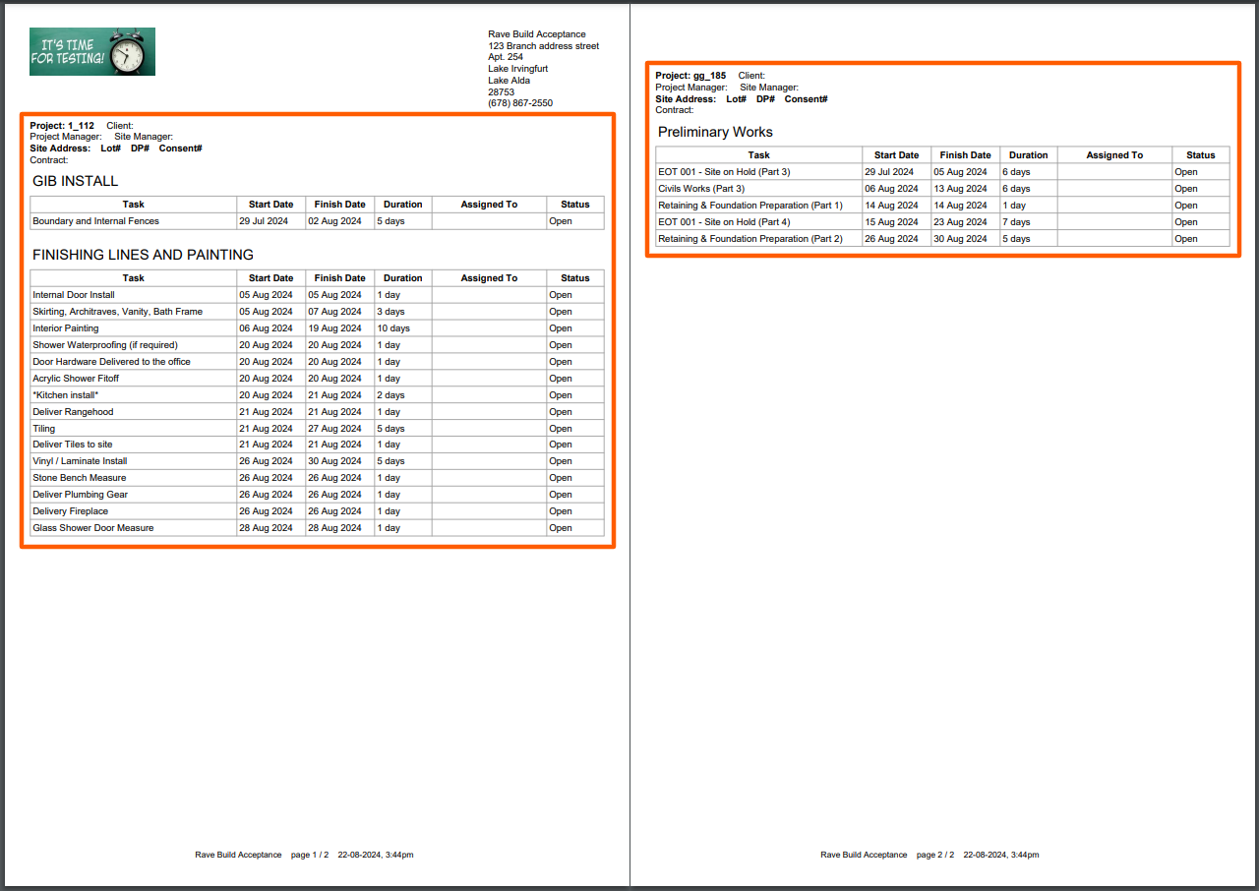Select the 'Stone Bench Measure' task
Image resolution: width=1259 pixels, height=891 pixels.
(x=80, y=478)
